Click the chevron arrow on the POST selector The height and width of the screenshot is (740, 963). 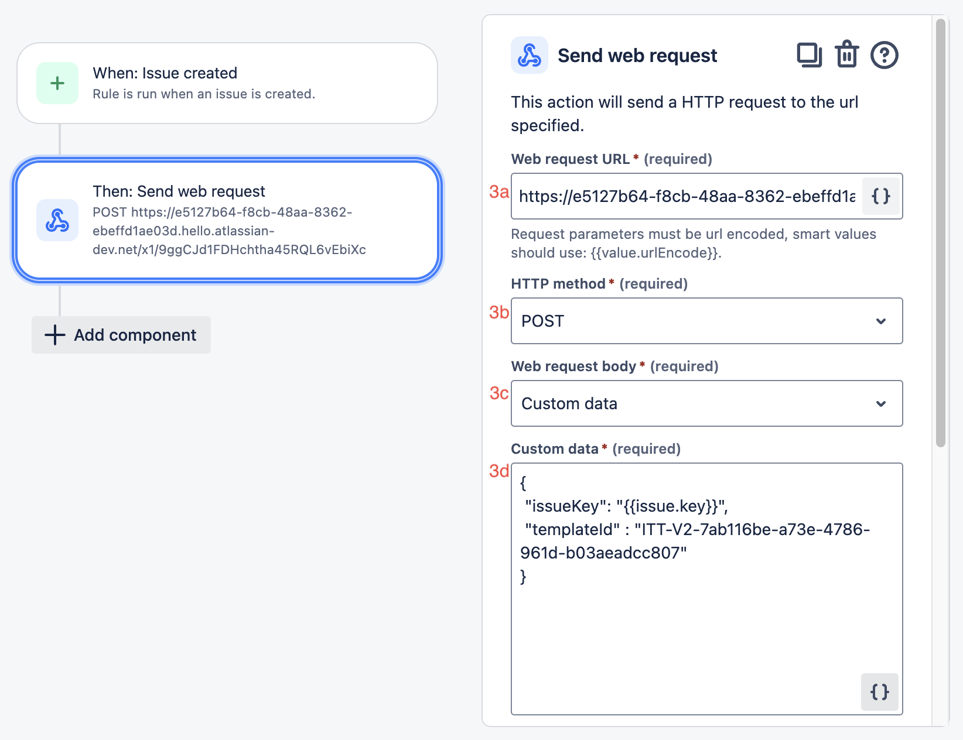[x=880, y=321]
